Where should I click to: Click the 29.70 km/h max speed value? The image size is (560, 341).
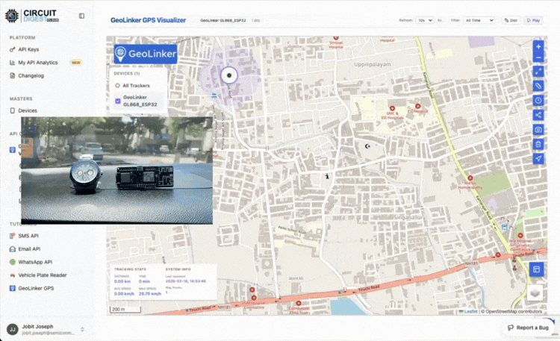150,293
